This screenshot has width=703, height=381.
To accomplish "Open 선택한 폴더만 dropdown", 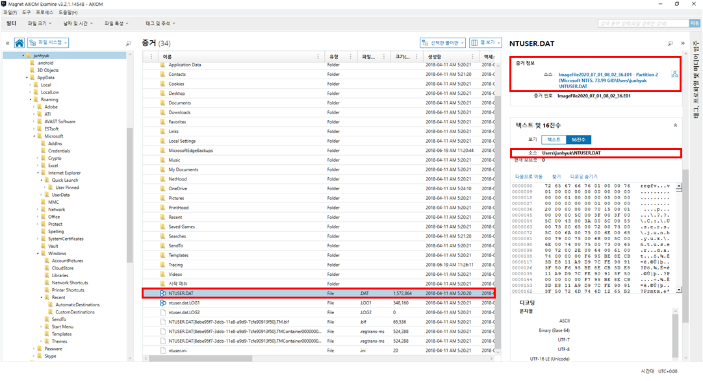I will [442, 43].
